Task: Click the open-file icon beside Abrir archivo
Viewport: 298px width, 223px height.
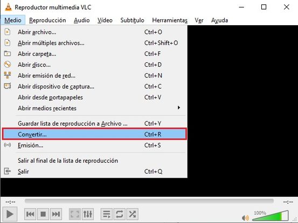Action: (x=8, y=32)
